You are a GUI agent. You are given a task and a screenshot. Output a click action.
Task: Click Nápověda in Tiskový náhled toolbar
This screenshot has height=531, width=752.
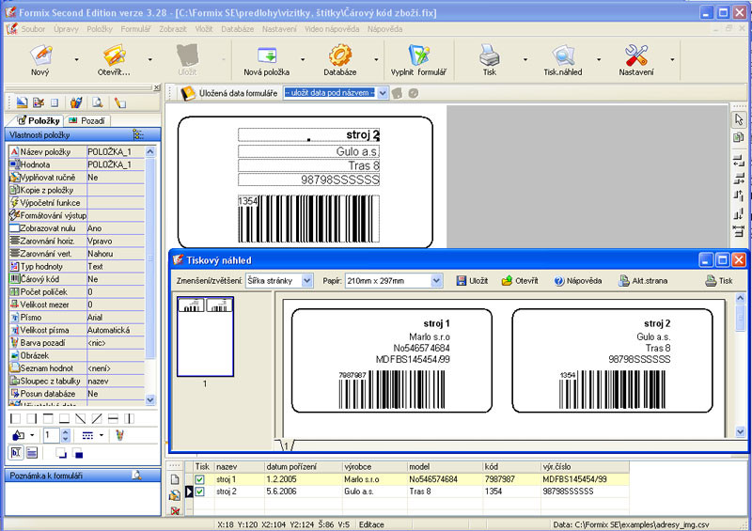[x=578, y=281]
